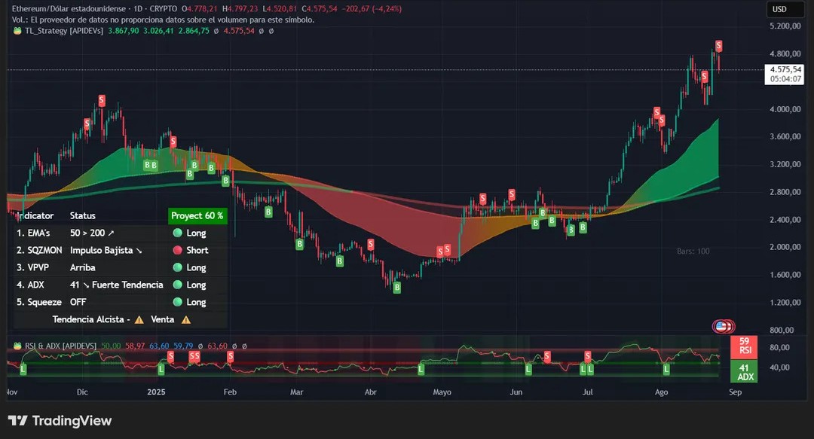
Task: Click the warning icon after Venta
Action: click(x=186, y=320)
